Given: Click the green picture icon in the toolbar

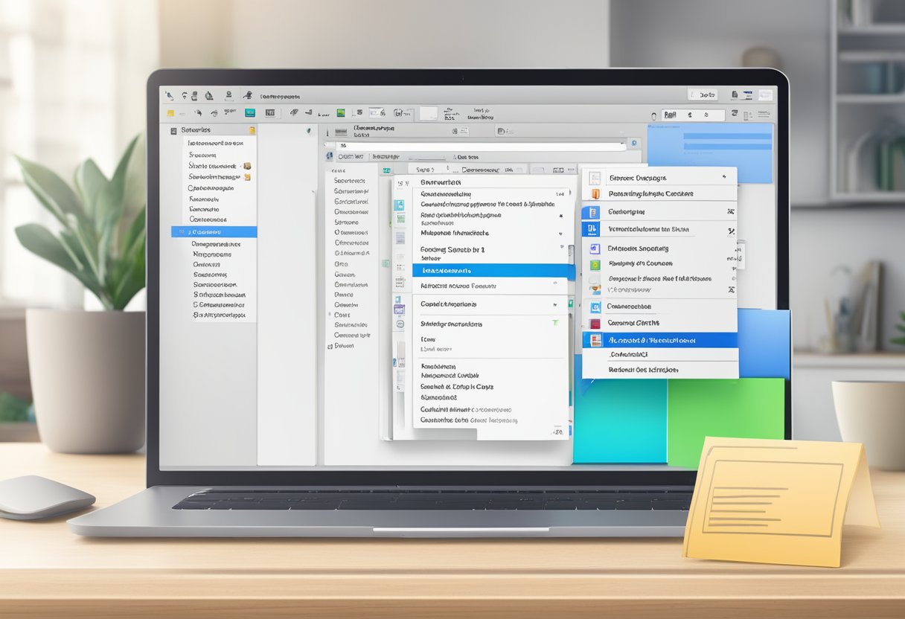Looking at the screenshot, I should coord(340,113).
